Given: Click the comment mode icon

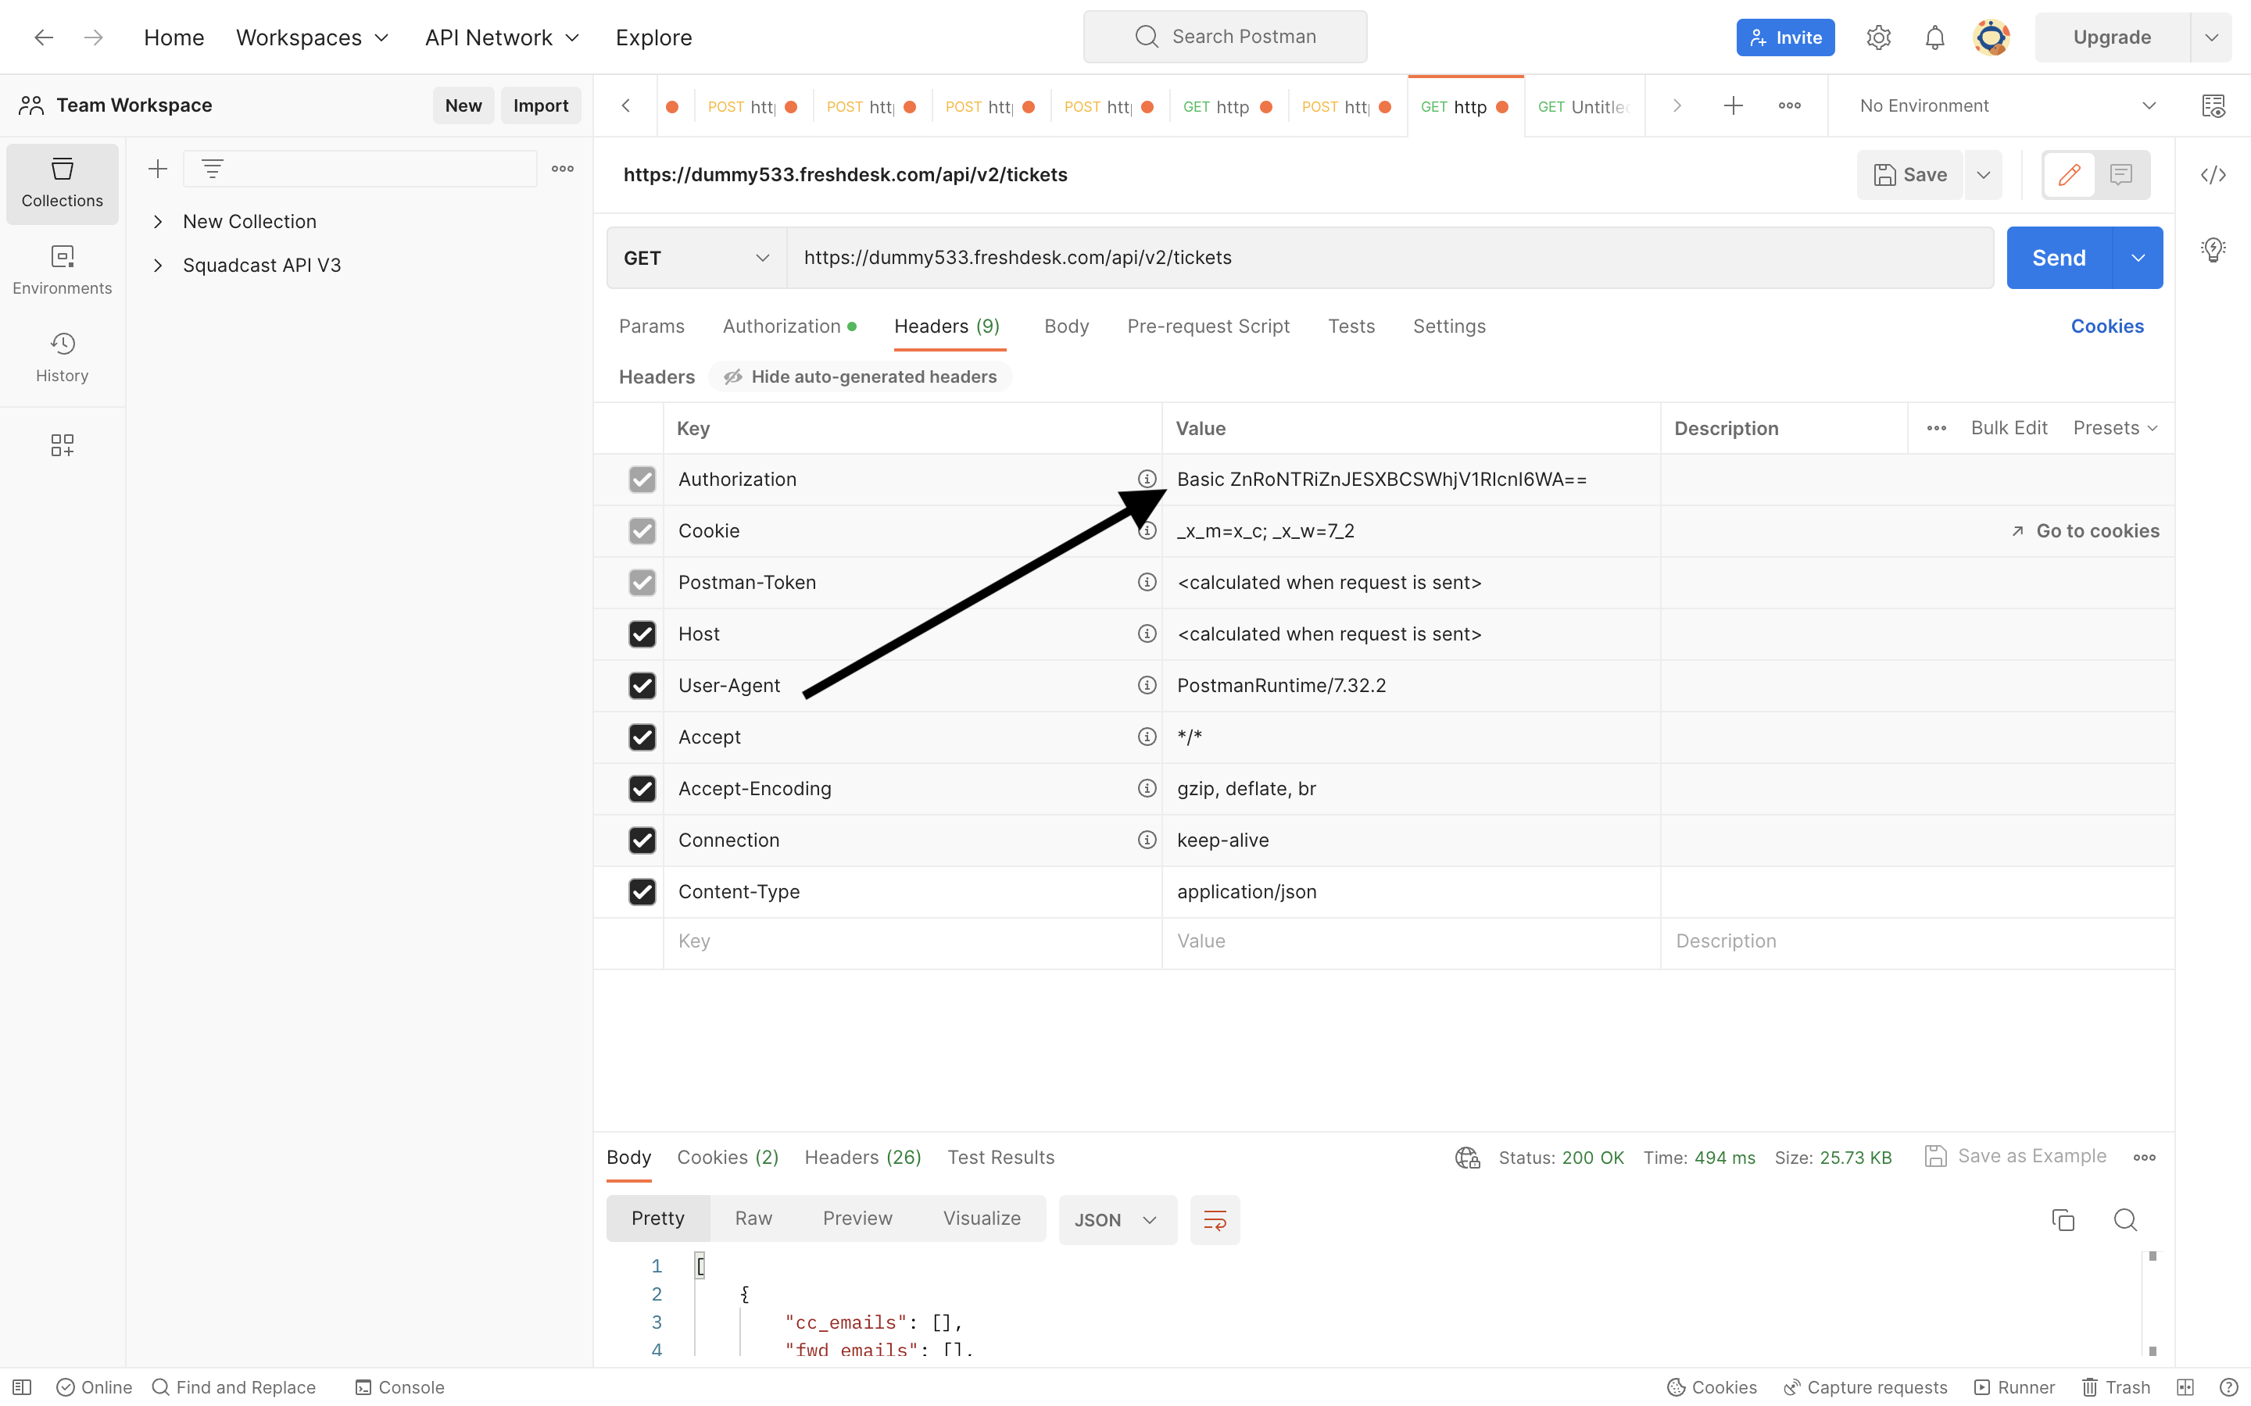Looking at the screenshot, I should coord(2120,175).
